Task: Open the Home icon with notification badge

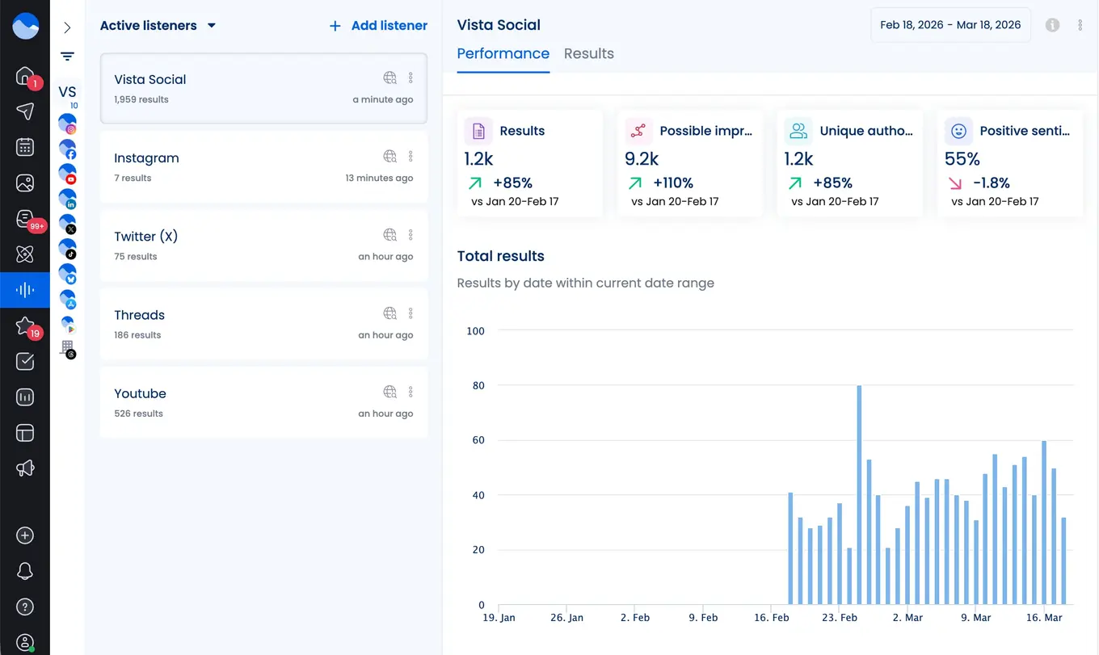Action: pos(25,76)
